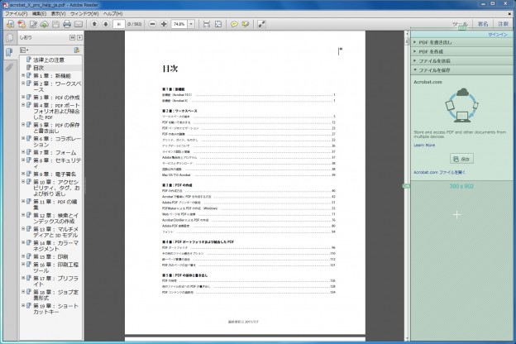This screenshot has height=344, width=516.
Task: Collapse the ファイルを保存 section
Action: click(461, 70)
